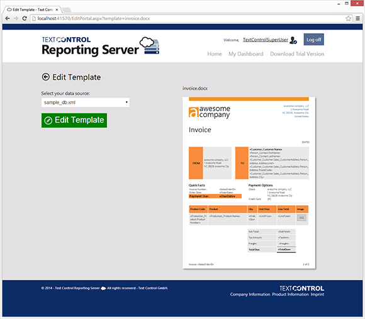Go to Home navigation item
365x319 pixels.
pos(215,54)
